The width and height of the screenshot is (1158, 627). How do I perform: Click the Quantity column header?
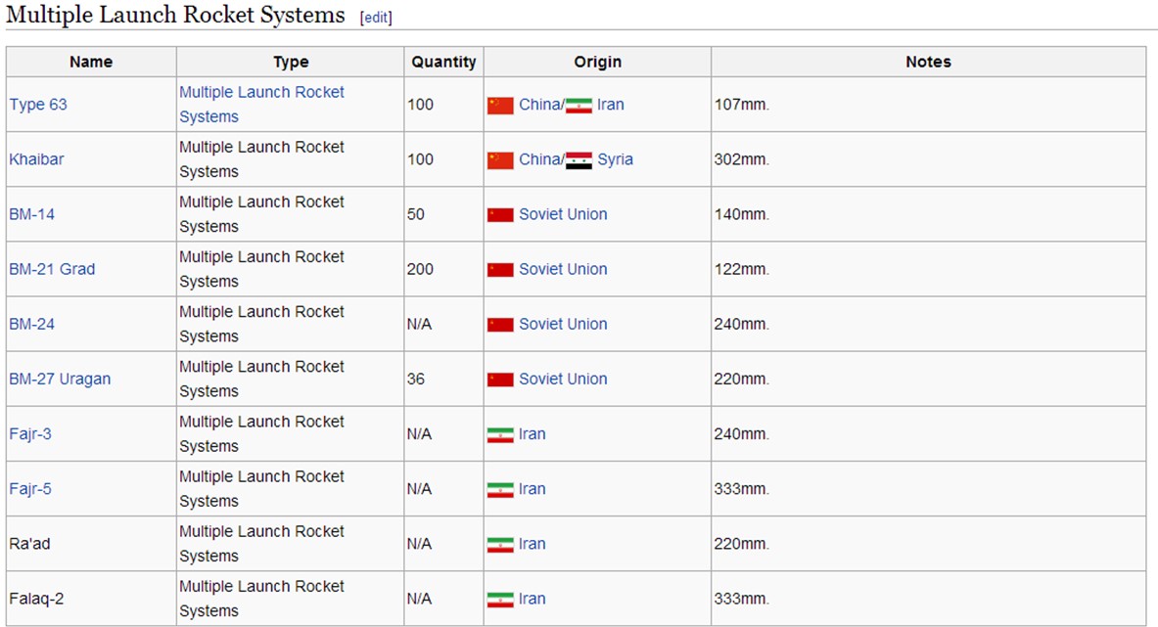coord(443,62)
